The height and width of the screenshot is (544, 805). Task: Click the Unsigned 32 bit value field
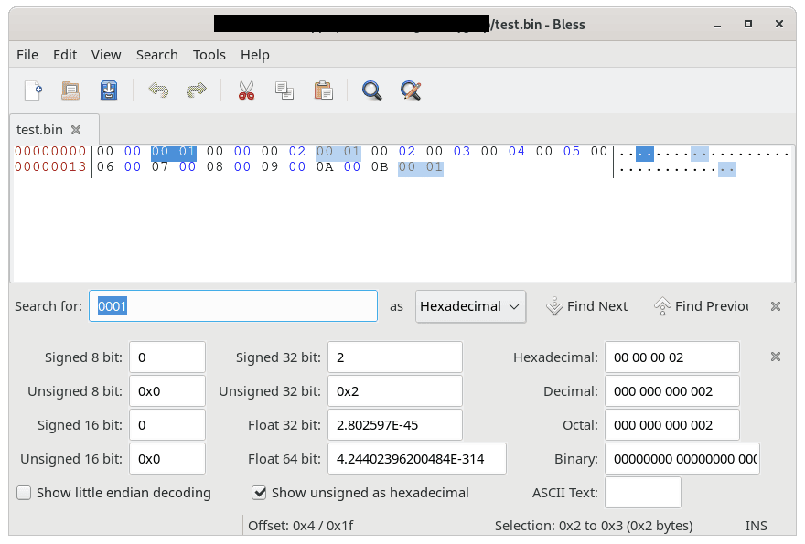[x=395, y=391]
